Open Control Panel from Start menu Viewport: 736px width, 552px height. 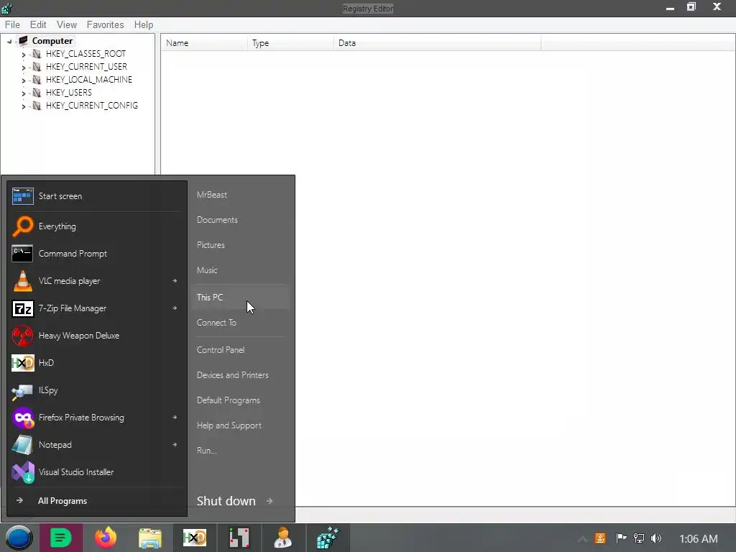pos(221,350)
